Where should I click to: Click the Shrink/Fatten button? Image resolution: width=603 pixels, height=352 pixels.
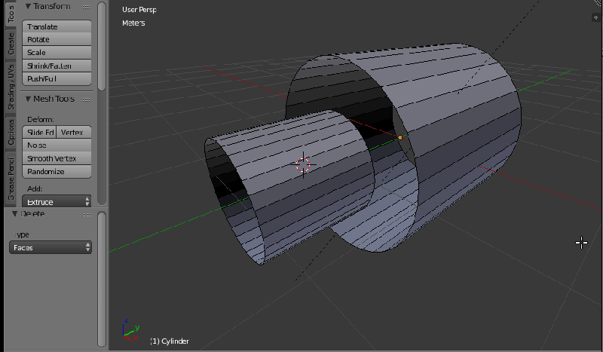(x=57, y=66)
